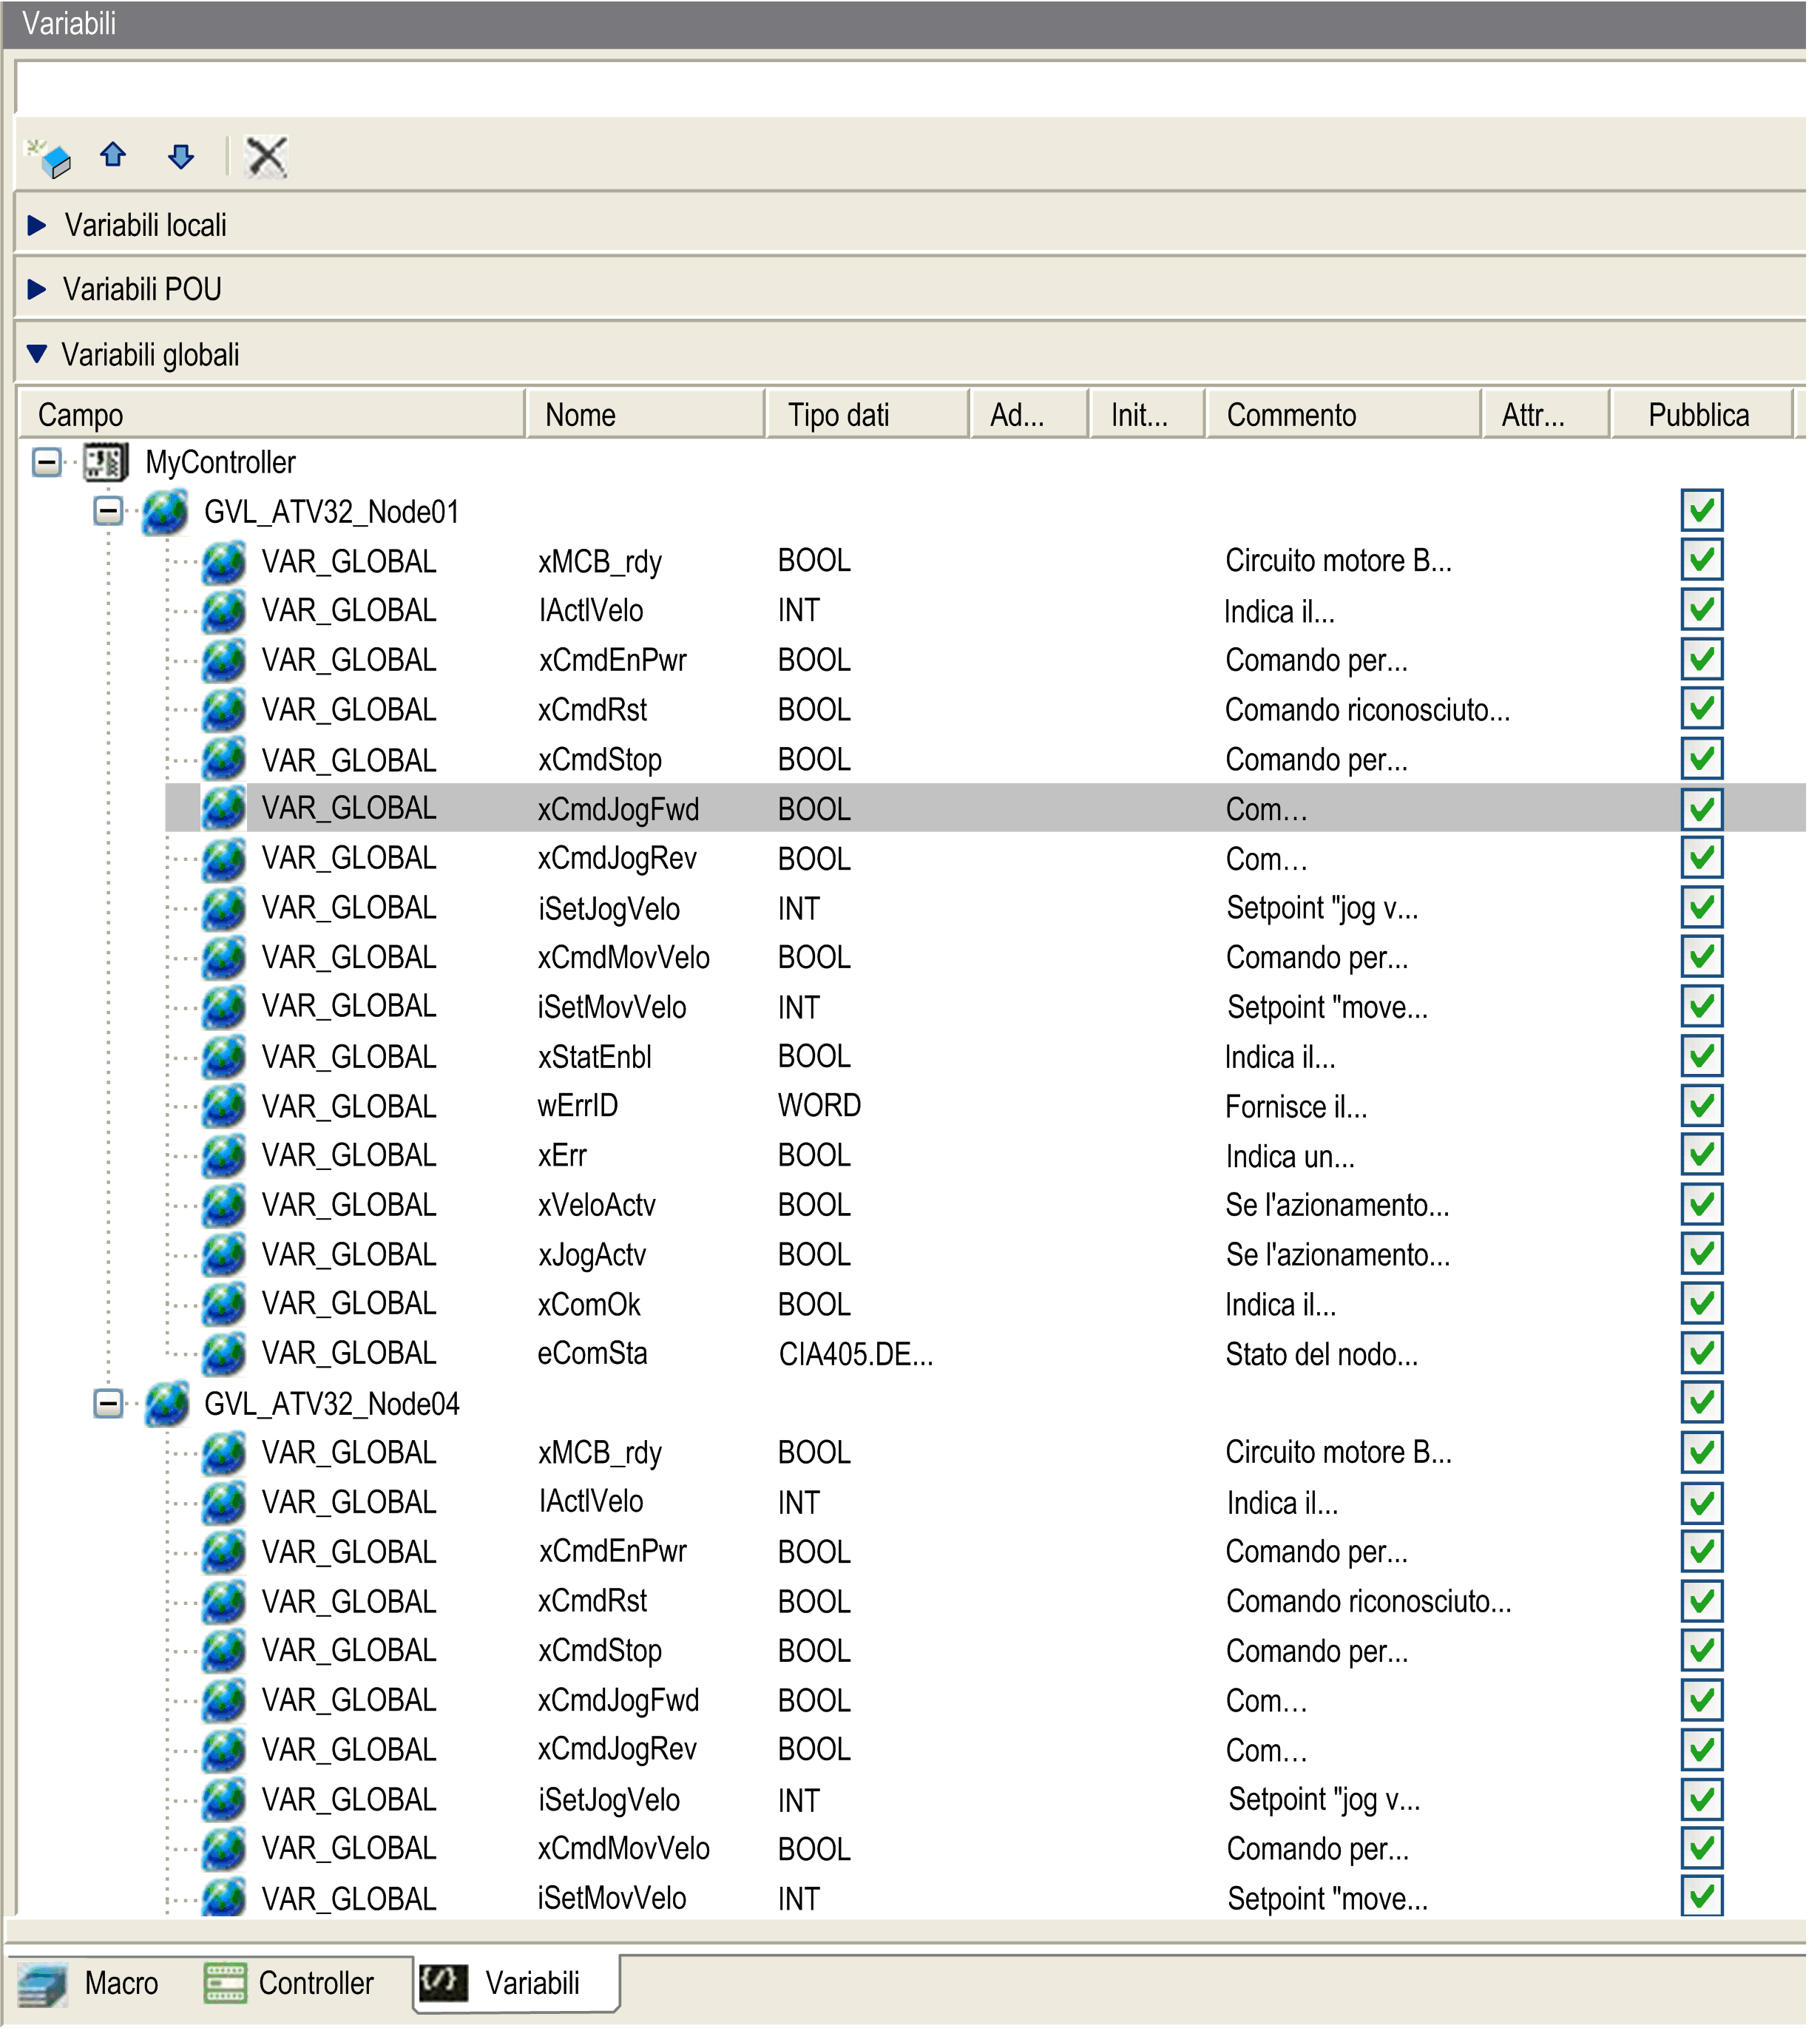This screenshot has height=2028, width=1820.
Task: Click globe icon of eComSta row
Action: click(224, 1354)
